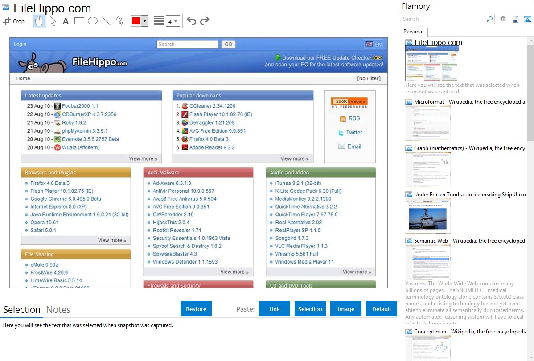The image size is (534, 361).
Task: Click the RSS feed icon
Action: 343,119
